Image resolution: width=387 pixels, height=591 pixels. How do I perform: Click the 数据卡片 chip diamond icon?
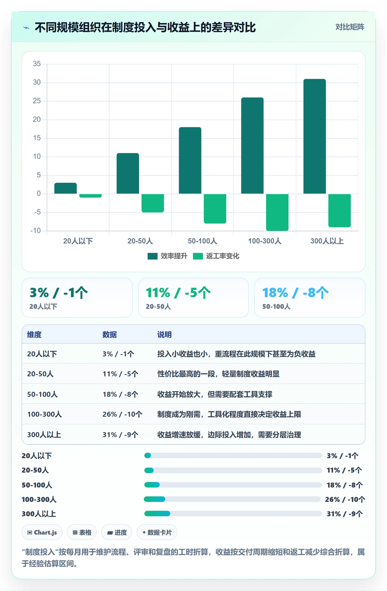pyautogui.click(x=144, y=532)
